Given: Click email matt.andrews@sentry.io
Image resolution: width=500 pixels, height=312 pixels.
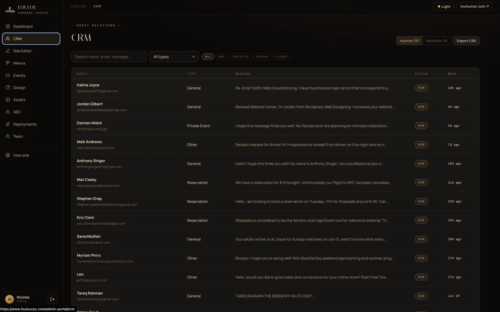Looking at the screenshot, I should click(96, 148).
